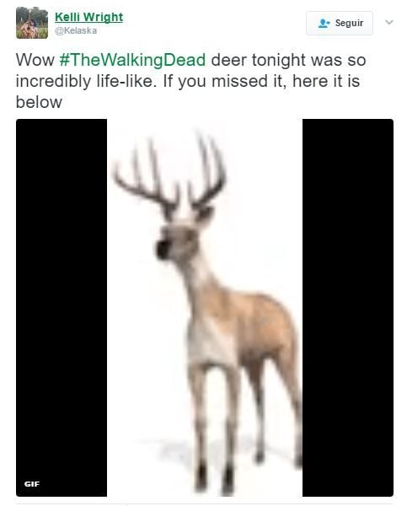Click the person-plus icon inside Seguir
This screenshot has height=506, width=407.
point(324,24)
